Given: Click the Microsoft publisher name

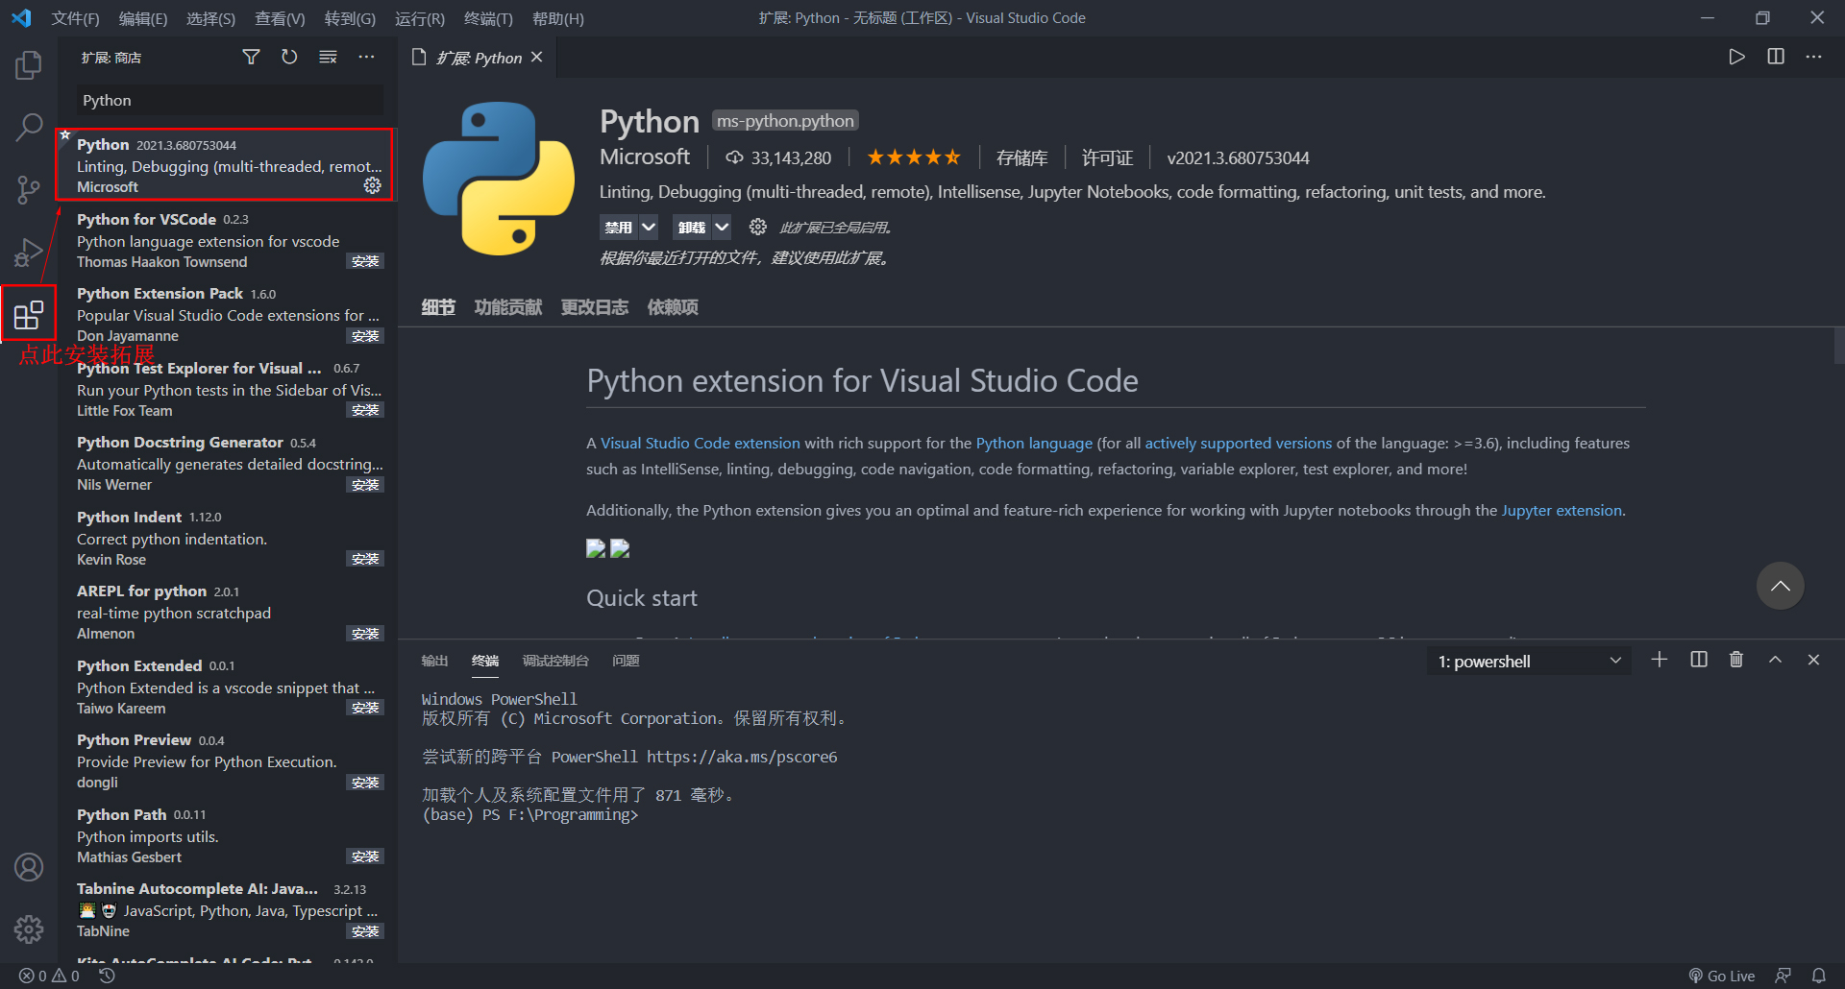Looking at the screenshot, I should pyautogui.click(x=645, y=157).
